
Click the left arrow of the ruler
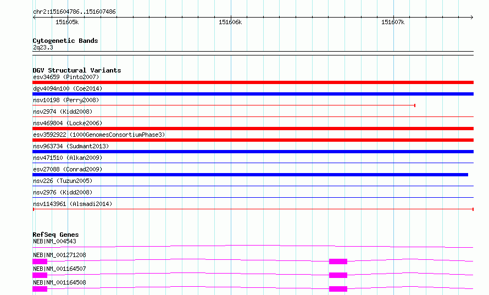(34, 18)
